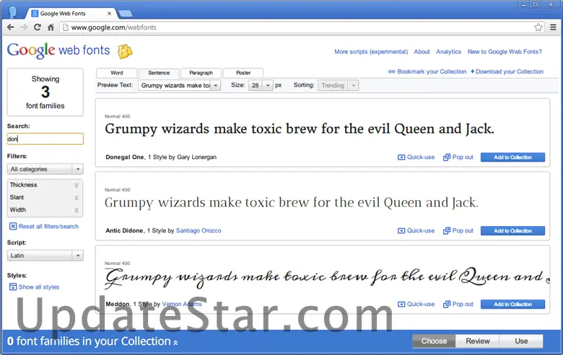
Task: Click the font Search input field
Action: [x=45, y=139]
